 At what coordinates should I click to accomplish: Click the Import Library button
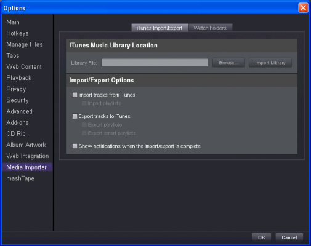click(270, 63)
